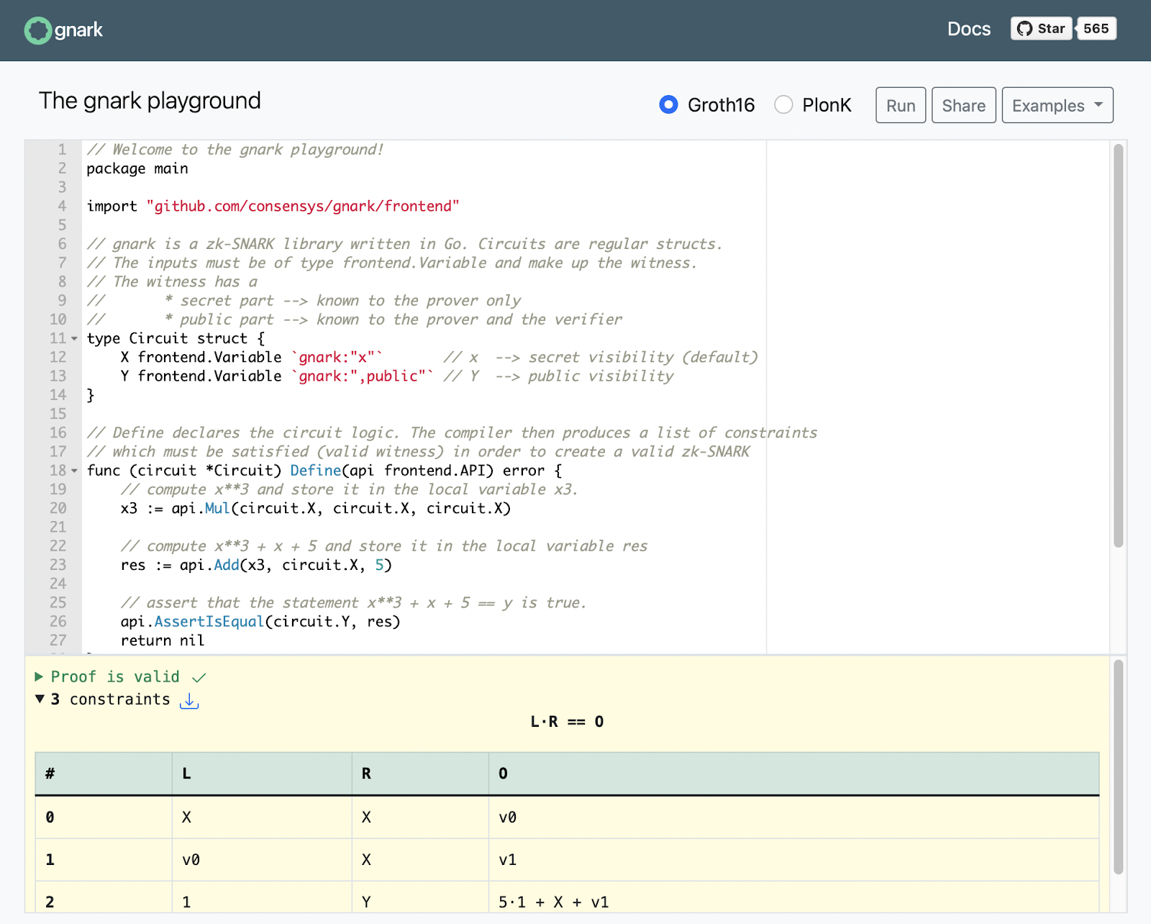Click the output panel vertical scrollbar
1151x924 pixels.
point(1118,767)
